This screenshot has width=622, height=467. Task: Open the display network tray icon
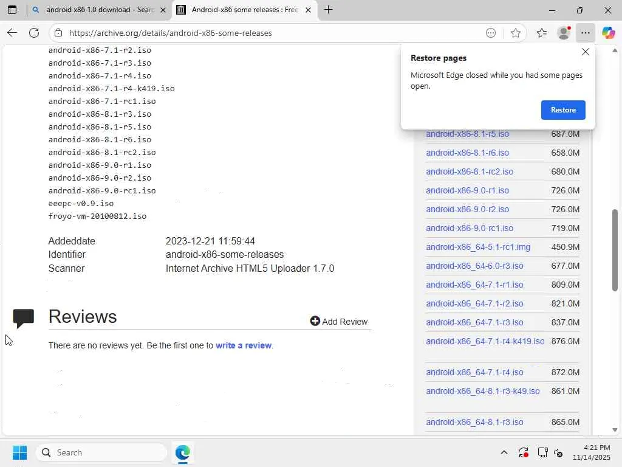tap(542, 452)
